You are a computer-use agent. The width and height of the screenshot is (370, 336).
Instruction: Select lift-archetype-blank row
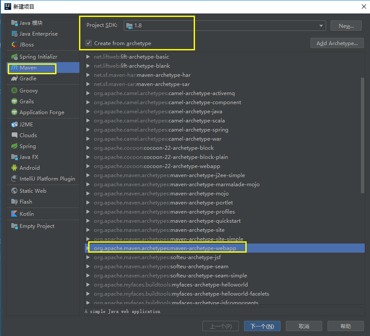coord(225,66)
